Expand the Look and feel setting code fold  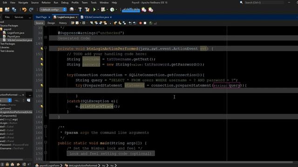click(x=46, y=153)
